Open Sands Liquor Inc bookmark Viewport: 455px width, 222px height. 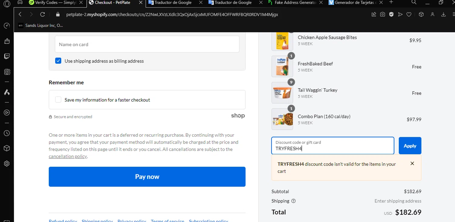point(41,26)
